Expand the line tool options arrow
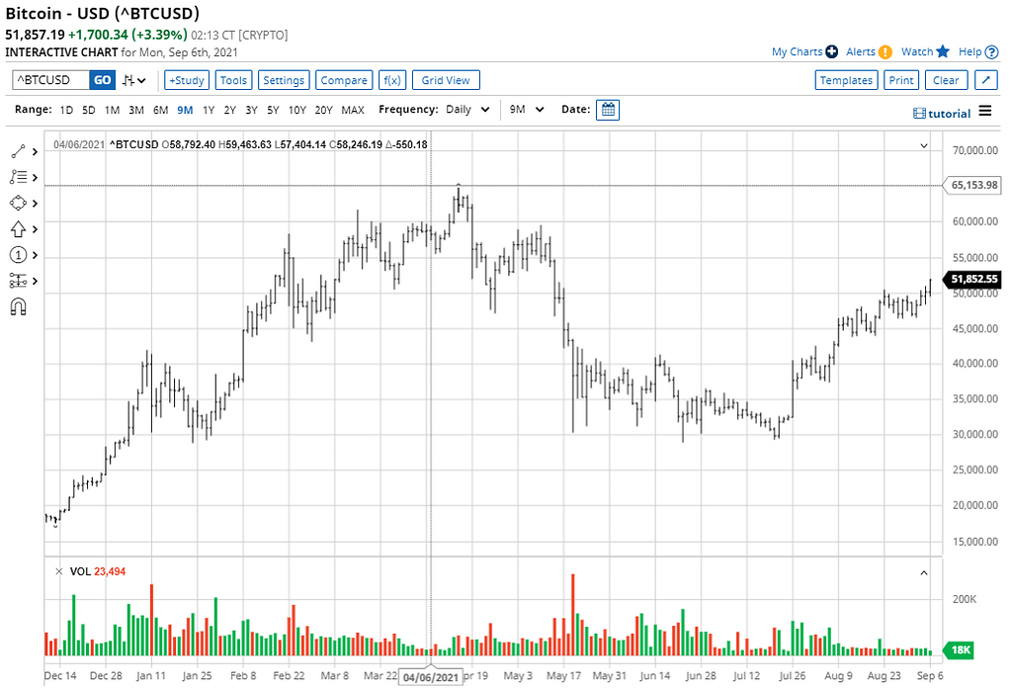 click(x=35, y=152)
